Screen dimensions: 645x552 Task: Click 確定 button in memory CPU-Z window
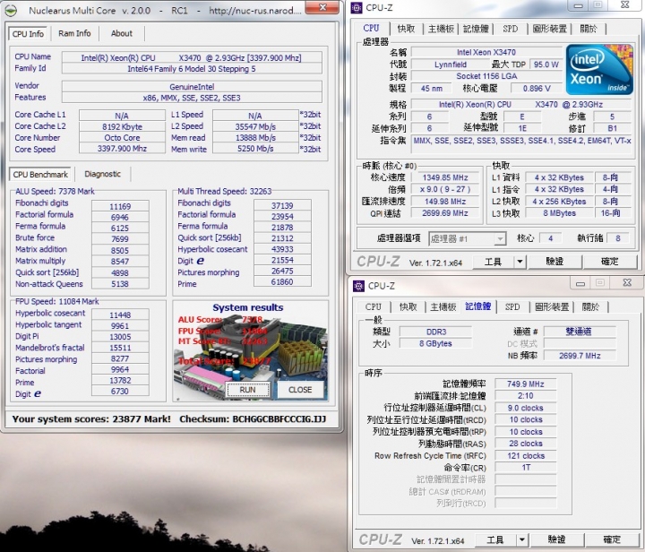[x=612, y=539]
